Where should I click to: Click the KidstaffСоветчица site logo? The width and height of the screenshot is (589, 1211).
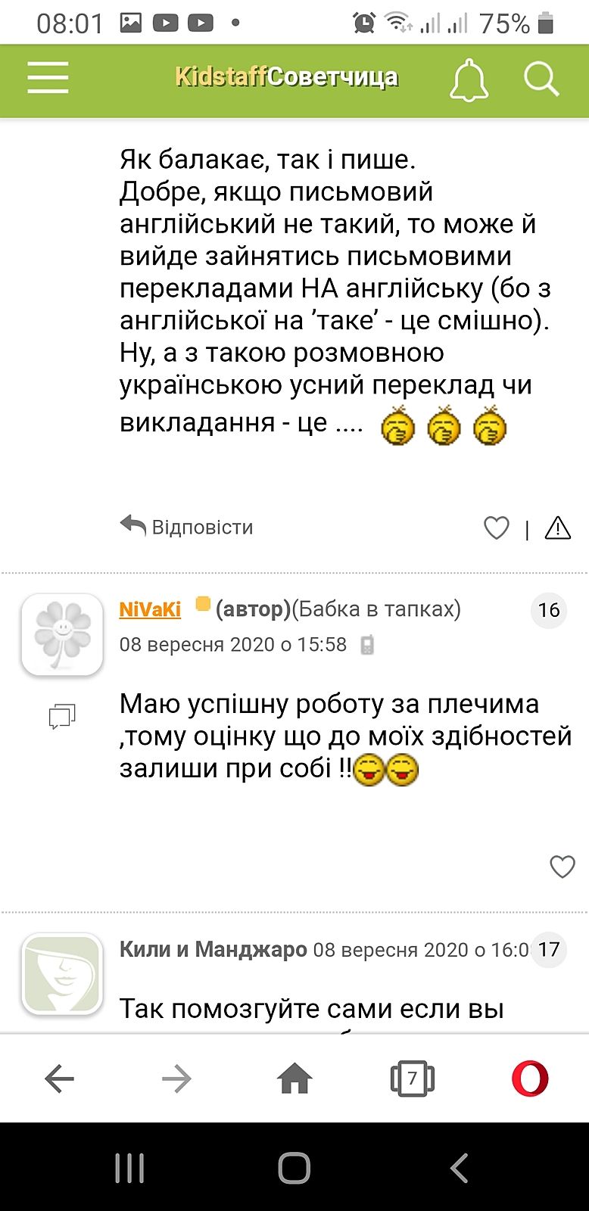point(286,77)
